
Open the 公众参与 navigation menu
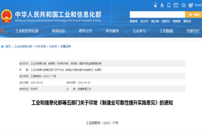[x=139, y=31]
